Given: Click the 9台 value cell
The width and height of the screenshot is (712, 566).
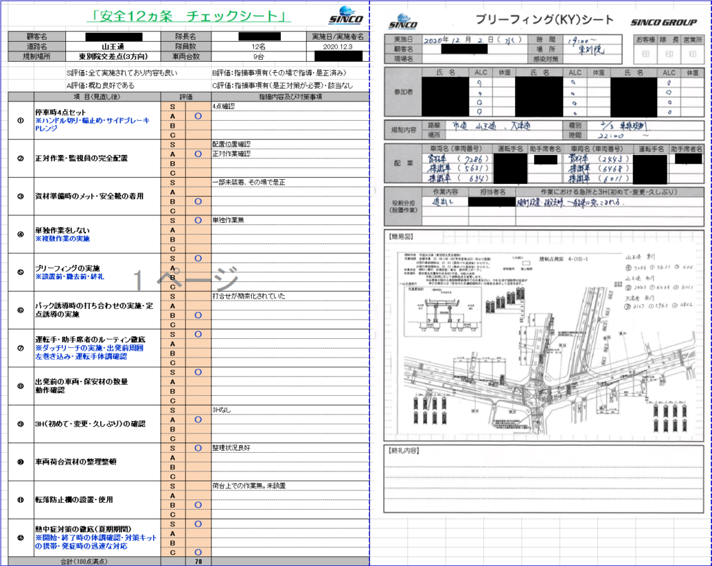Looking at the screenshot, I should pyautogui.click(x=259, y=57).
